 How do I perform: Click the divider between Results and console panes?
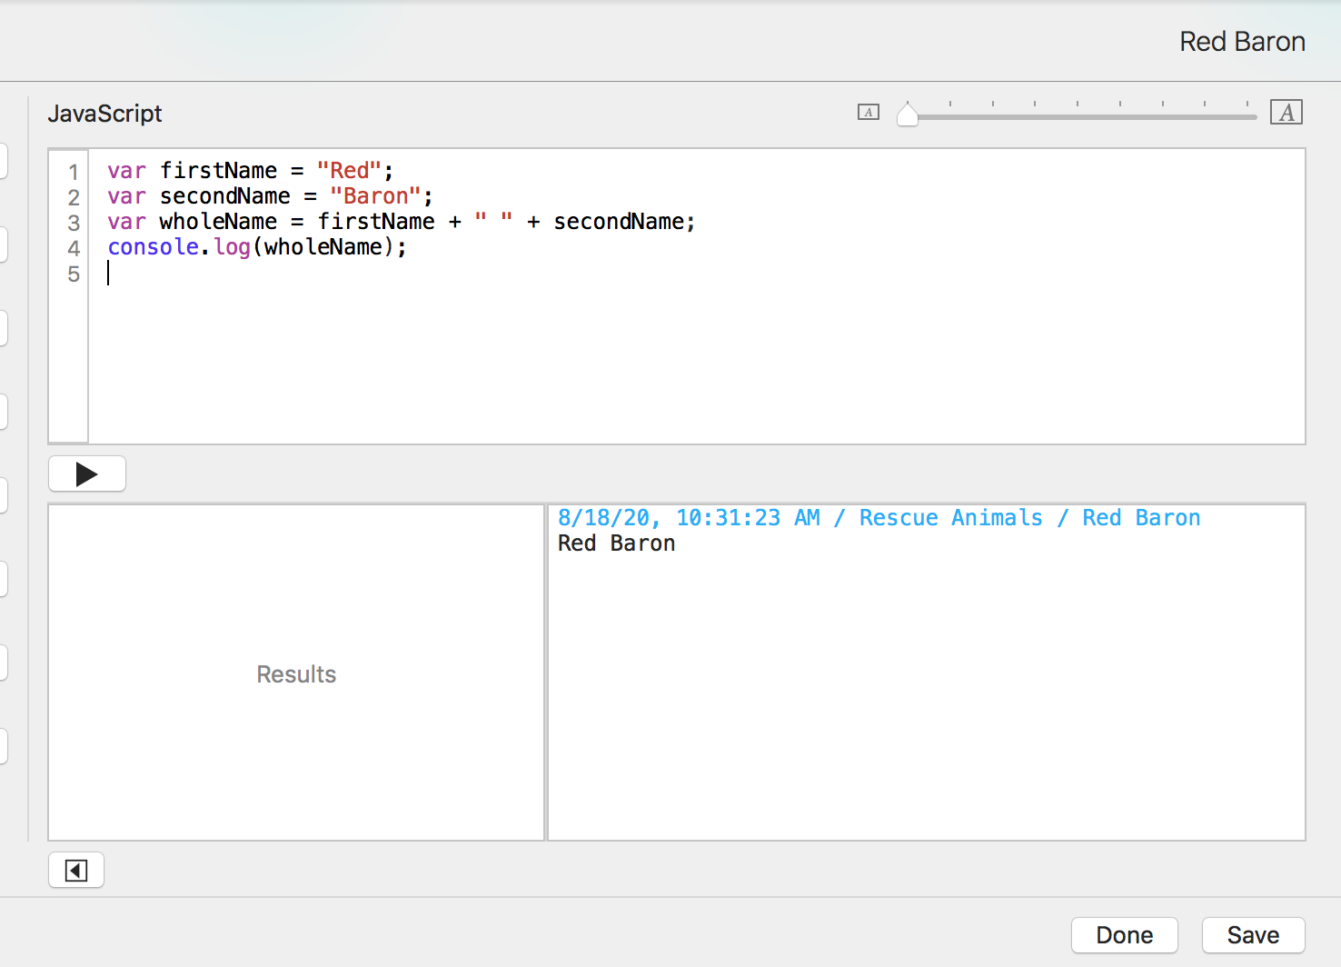(x=546, y=673)
